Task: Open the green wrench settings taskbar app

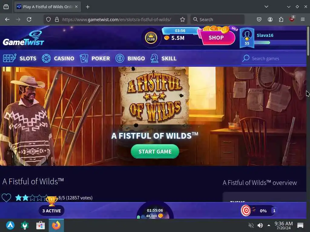Action: (x=25, y=225)
